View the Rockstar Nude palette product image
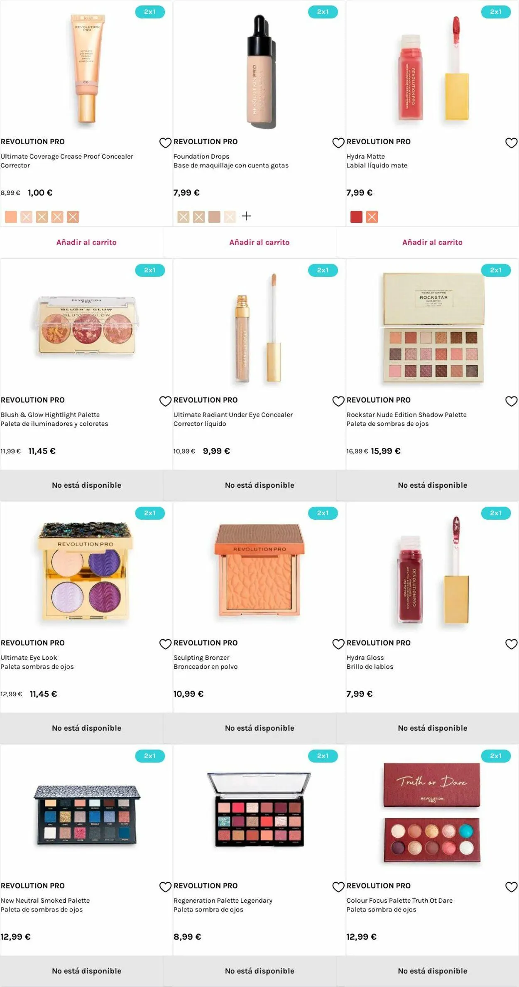 click(x=433, y=328)
